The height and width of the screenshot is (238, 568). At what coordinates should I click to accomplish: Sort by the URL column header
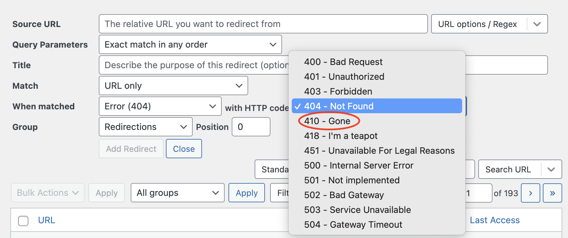pyautogui.click(x=46, y=220)
